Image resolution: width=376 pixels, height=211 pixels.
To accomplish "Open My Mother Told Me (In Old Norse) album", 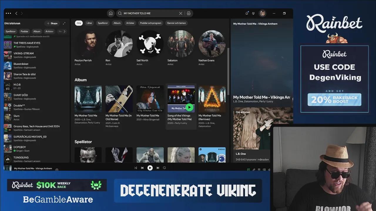I will [x=119, y=106].
